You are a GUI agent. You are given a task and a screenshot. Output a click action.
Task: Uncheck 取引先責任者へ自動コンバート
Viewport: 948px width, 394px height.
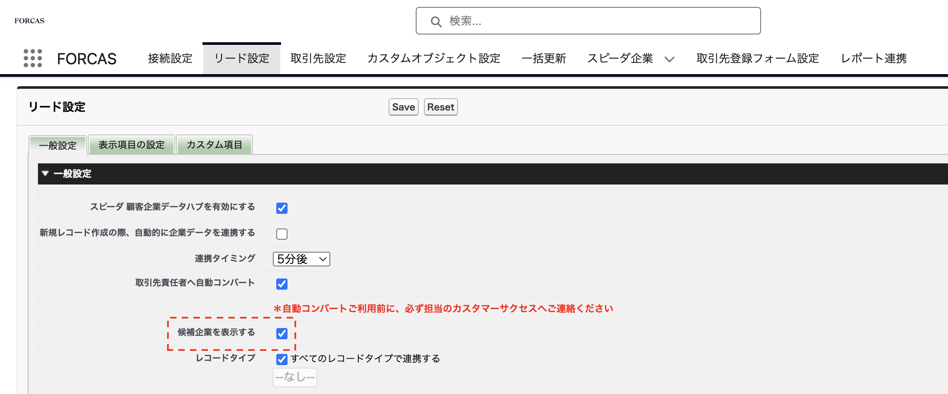click(282, 284)
